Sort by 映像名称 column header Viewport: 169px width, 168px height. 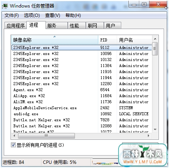pyautogui.click(x=55, y=40)
